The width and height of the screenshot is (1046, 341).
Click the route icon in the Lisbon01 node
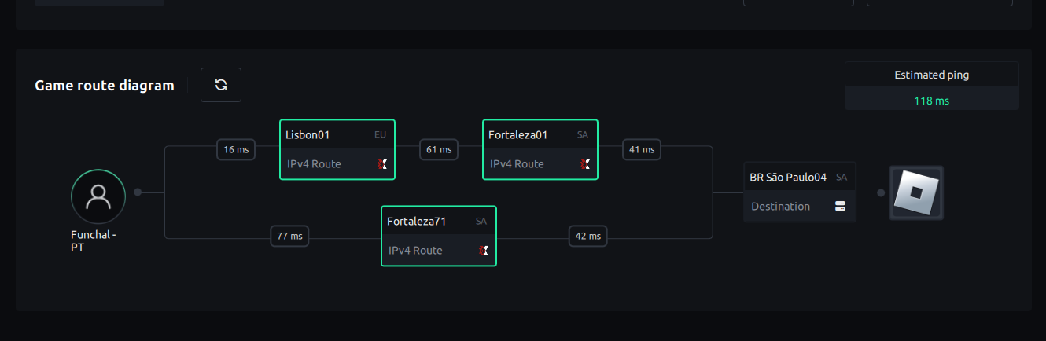click(x=382, y=164)
